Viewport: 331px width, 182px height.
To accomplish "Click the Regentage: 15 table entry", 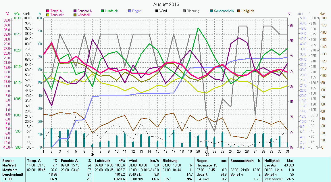I will pyautogui.click(x=207, y=165).
